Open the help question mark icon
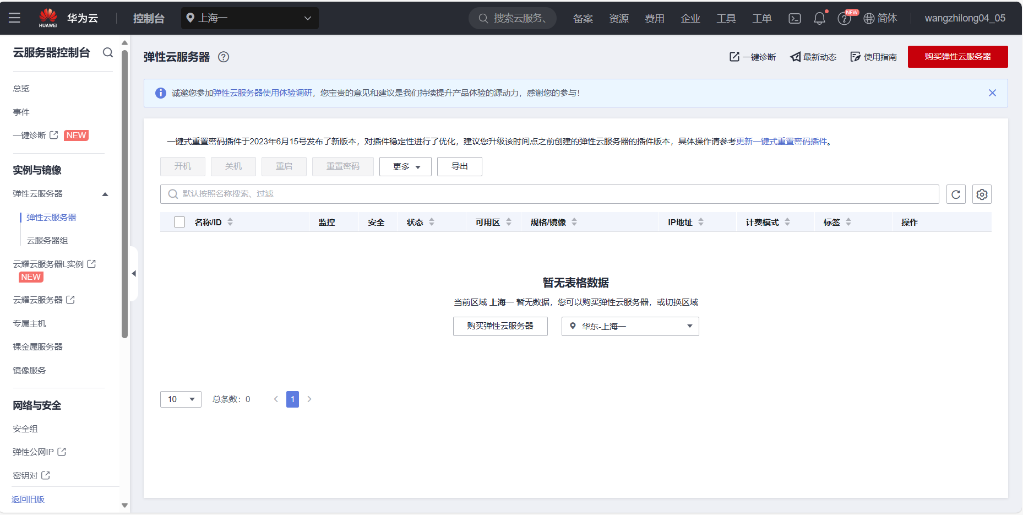 coord(845,18)
